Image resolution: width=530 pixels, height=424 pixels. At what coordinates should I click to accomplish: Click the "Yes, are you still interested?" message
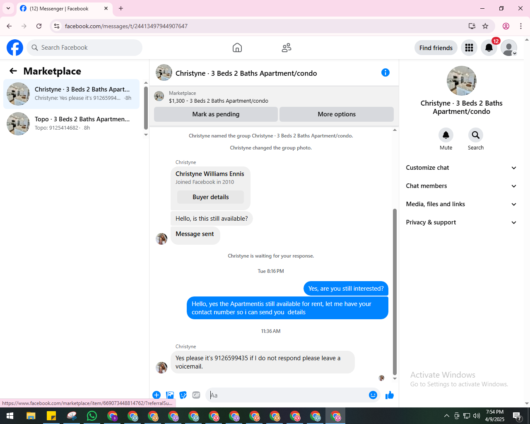pos(346,289)
